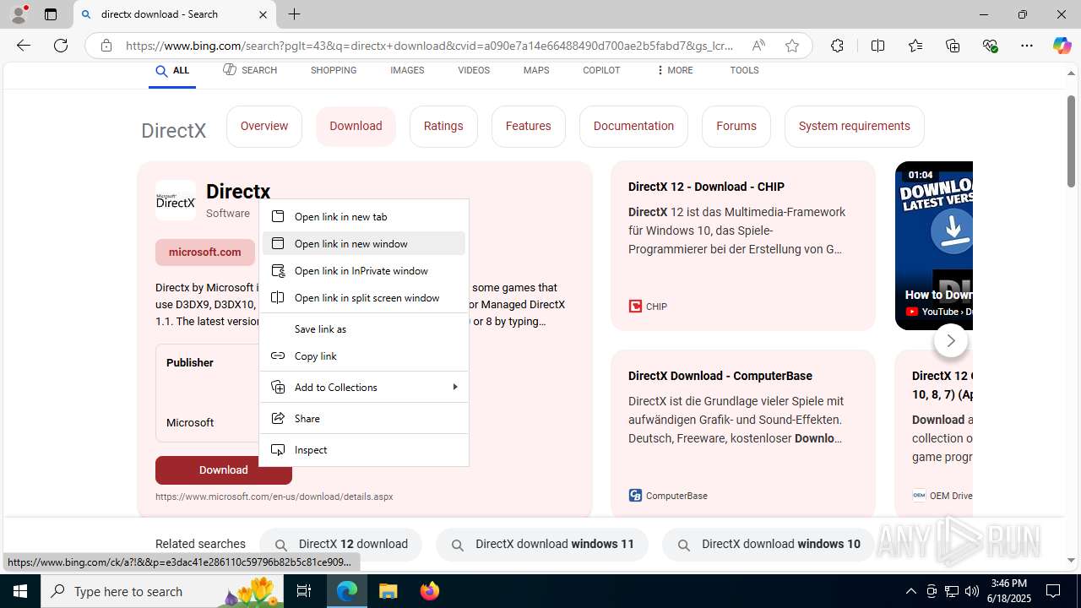Switch to SHOPPING tab

coord(334,71)
